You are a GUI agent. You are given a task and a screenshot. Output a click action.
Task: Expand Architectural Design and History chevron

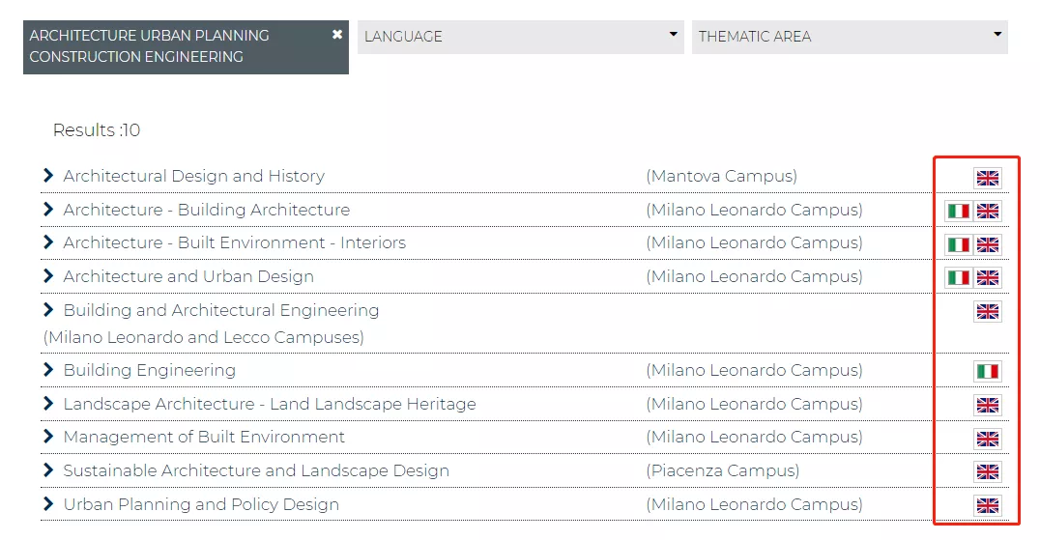click(48, 176)
